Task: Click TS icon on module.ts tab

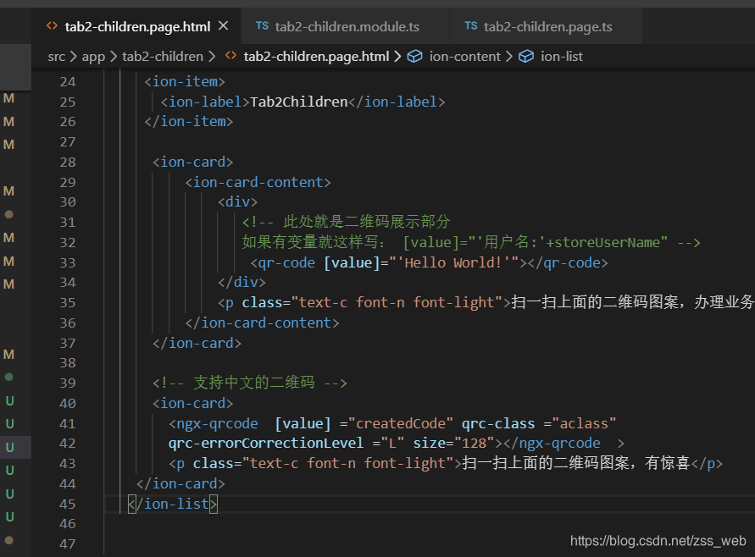Action: tap(262, 26)
